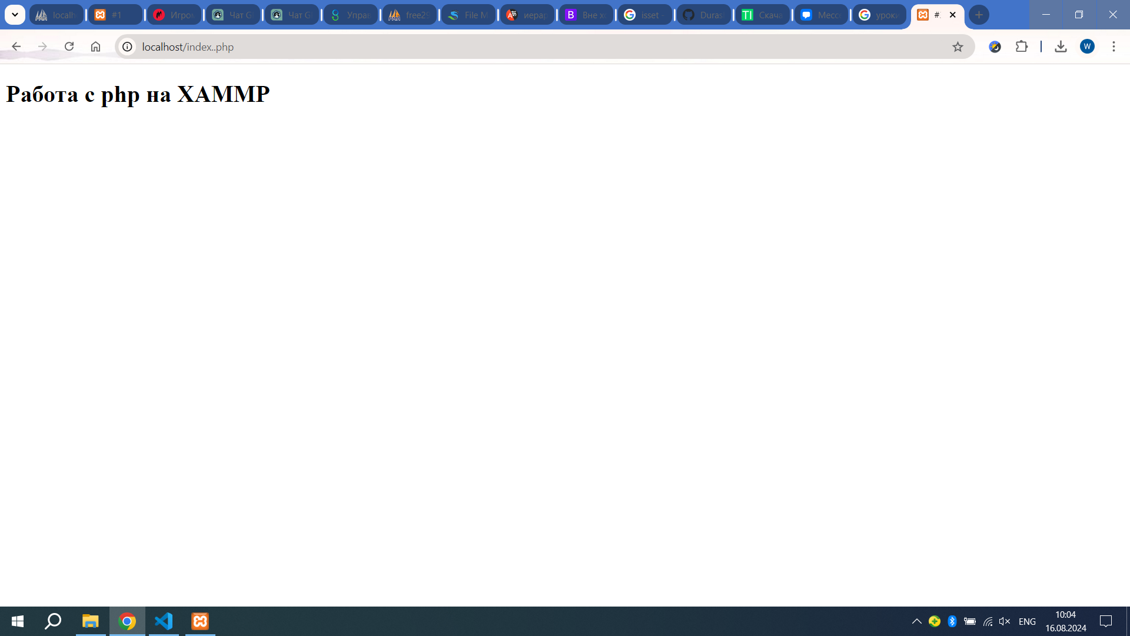Open the tab search dropdown arrow
1130x636 pixels.
click(x=15, y=15)
